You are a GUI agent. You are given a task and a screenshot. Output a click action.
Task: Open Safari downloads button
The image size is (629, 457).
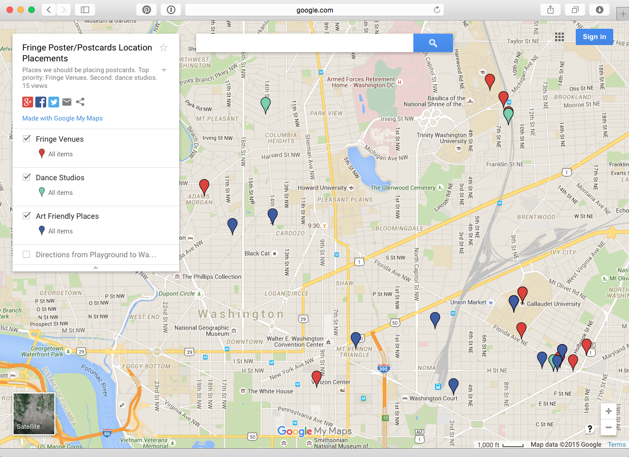coord(599,10)
